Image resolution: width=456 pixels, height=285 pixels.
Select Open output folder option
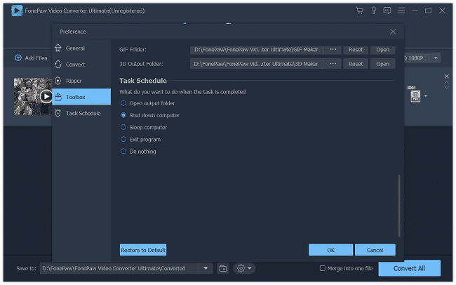coord(123,103)
